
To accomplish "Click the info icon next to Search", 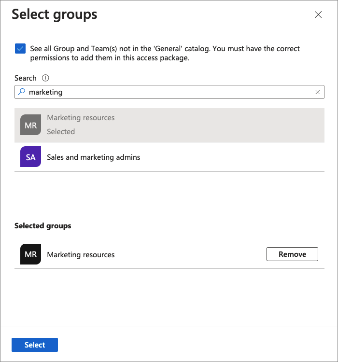I will click(x=45, y=78).
